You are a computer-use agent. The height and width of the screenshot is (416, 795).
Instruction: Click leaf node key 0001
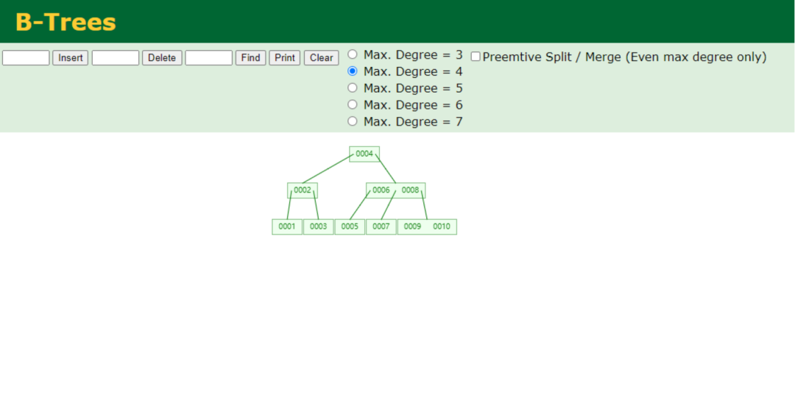click(287, 226)
